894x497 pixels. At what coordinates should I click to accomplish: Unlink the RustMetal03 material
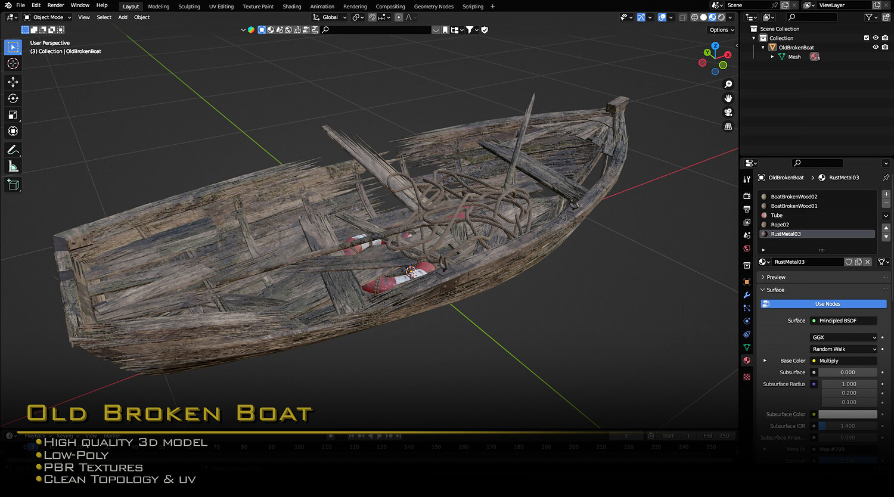pyautogui.click(x=868, y=262)
